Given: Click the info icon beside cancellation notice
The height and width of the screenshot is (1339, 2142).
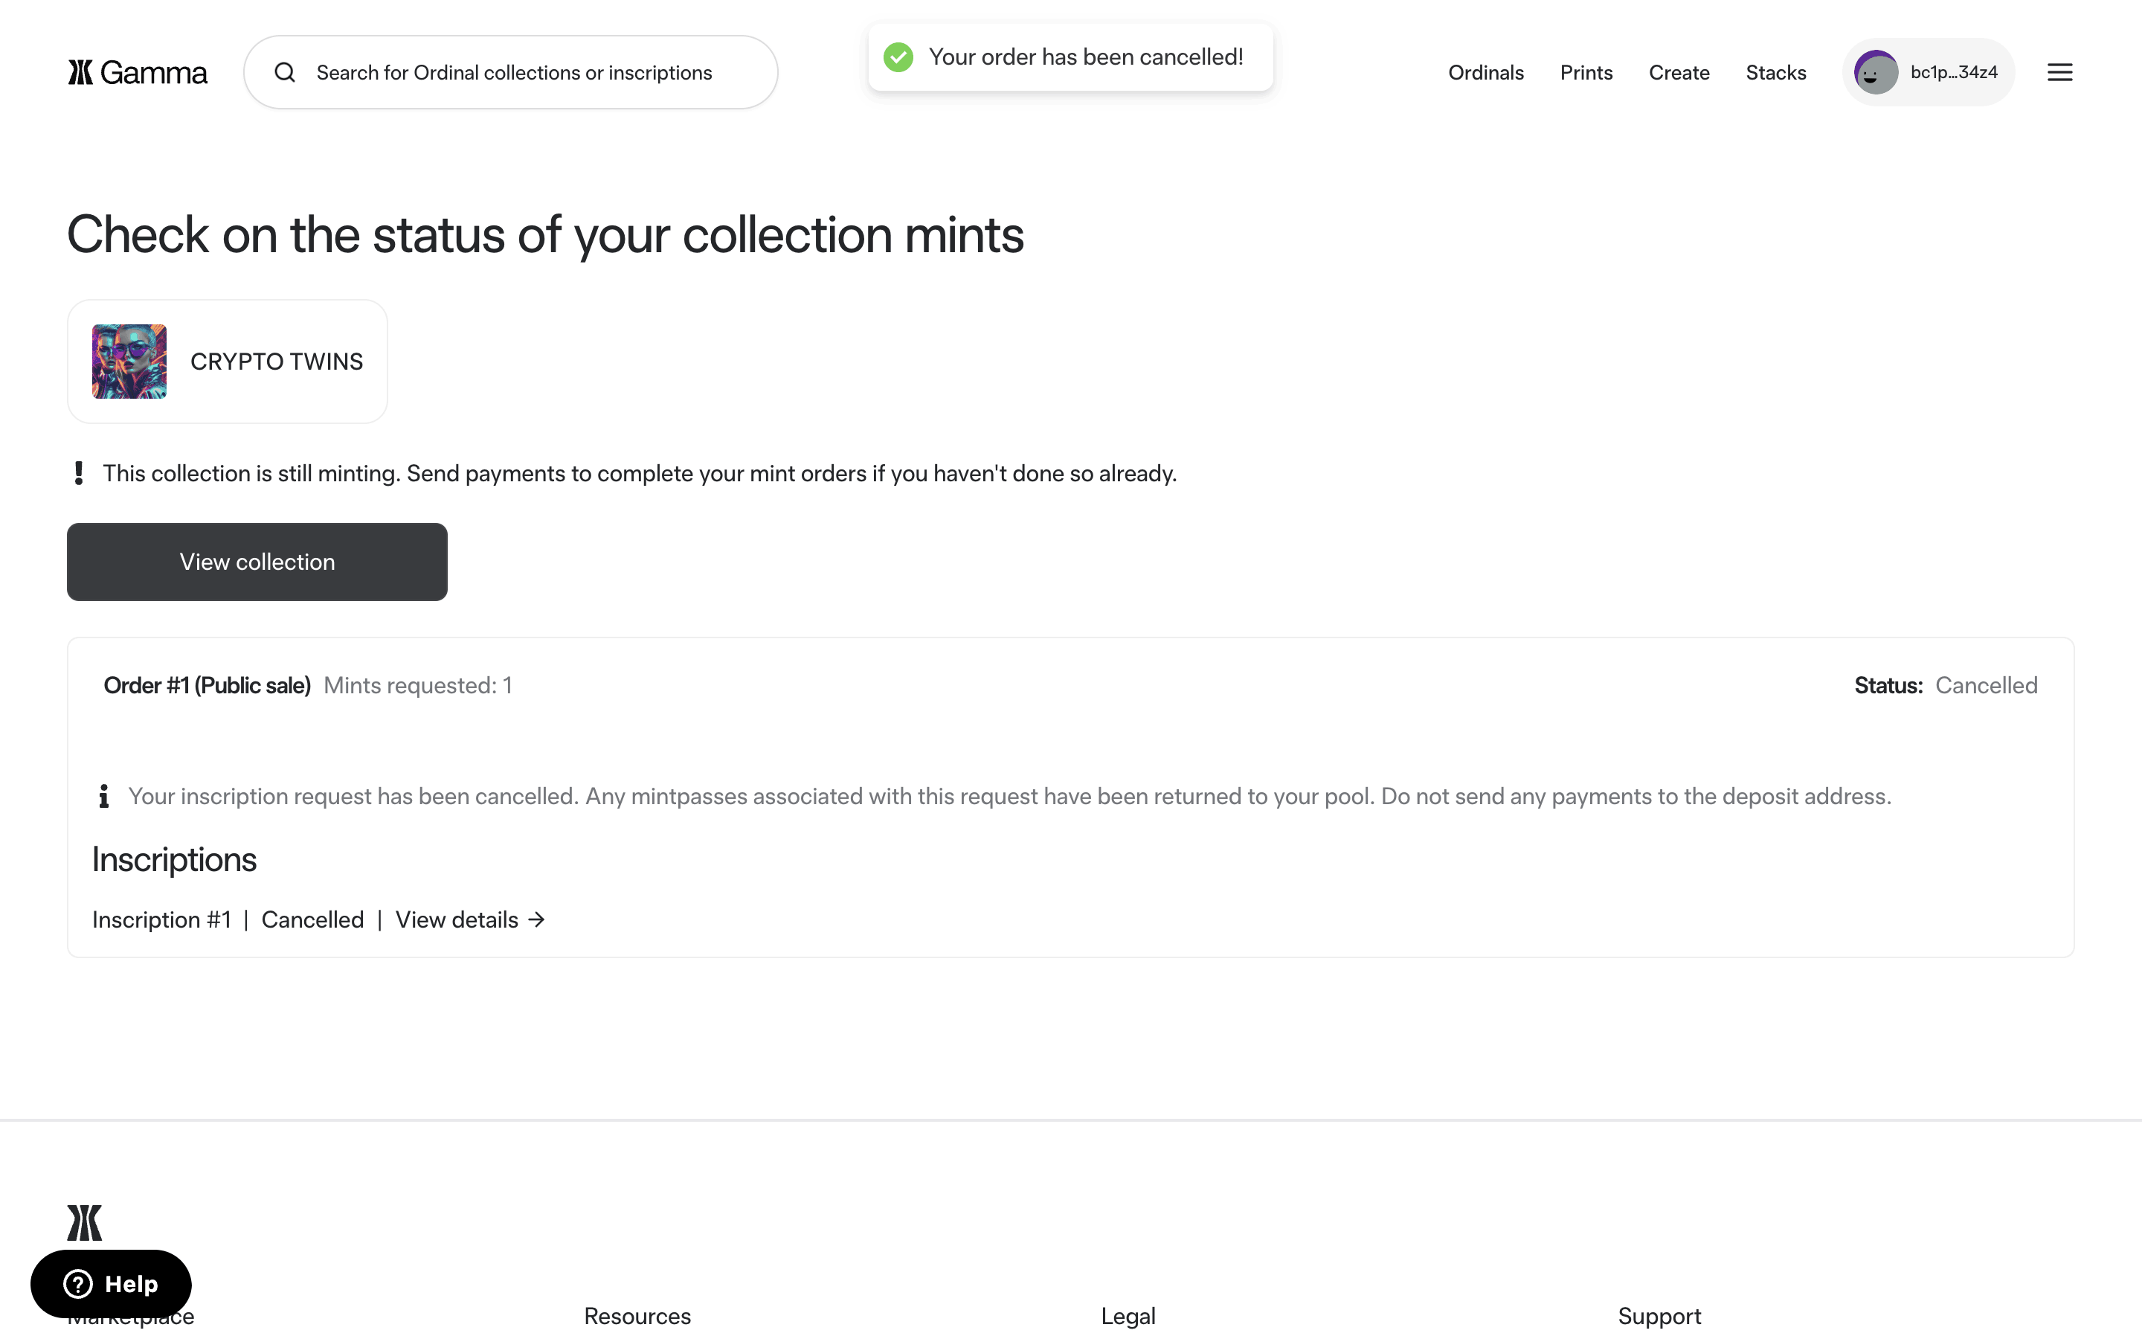Looking at the screenshot, I should (103, 796).
